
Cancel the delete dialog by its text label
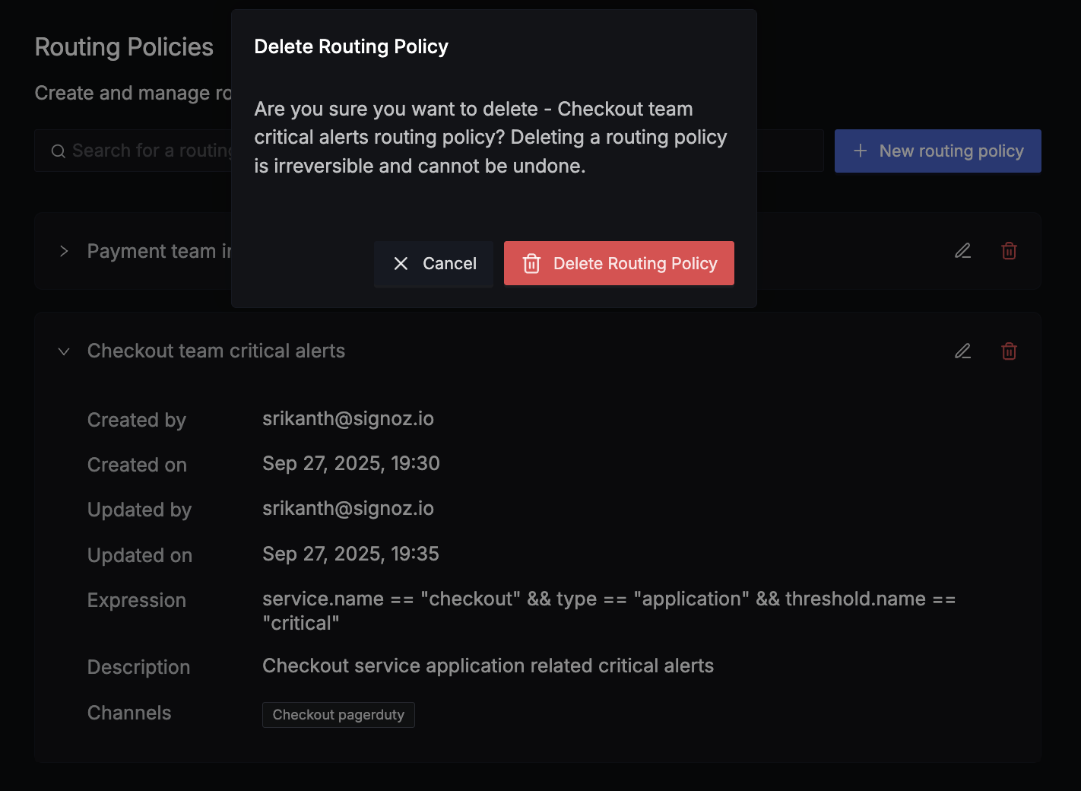click(449, 264)
